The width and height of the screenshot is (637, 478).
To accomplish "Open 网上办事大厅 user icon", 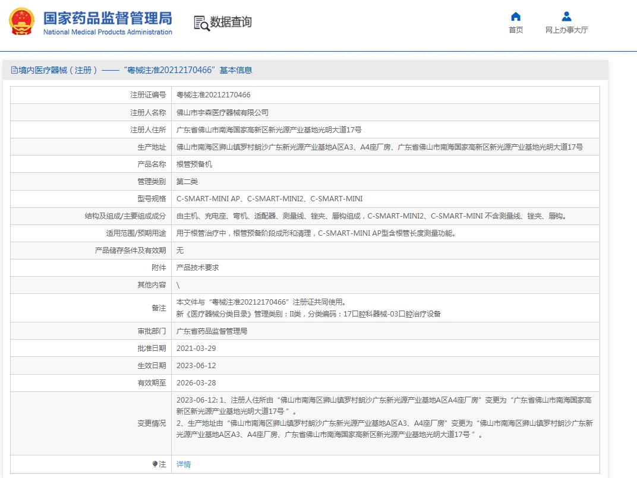I will click(x=566, y=17).
